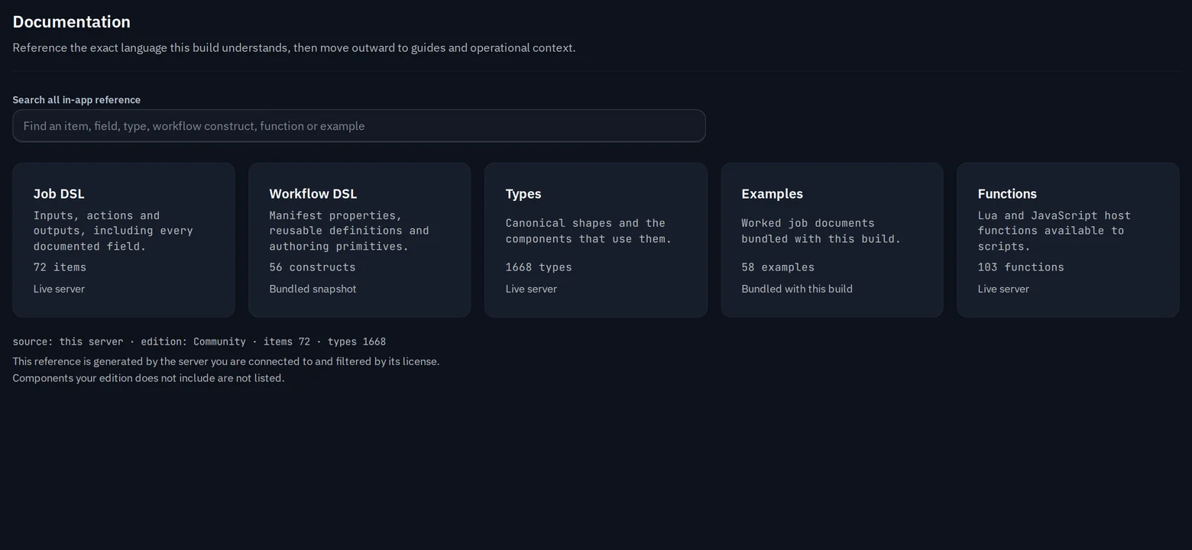Open the Examples card
This screenshot has width=1192, height=550.
click(x=832, y=240)
